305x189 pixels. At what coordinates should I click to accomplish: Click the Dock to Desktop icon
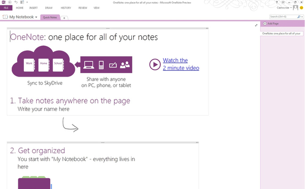click(x=22, y=2)
